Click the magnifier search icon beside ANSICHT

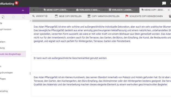[34, 16]
